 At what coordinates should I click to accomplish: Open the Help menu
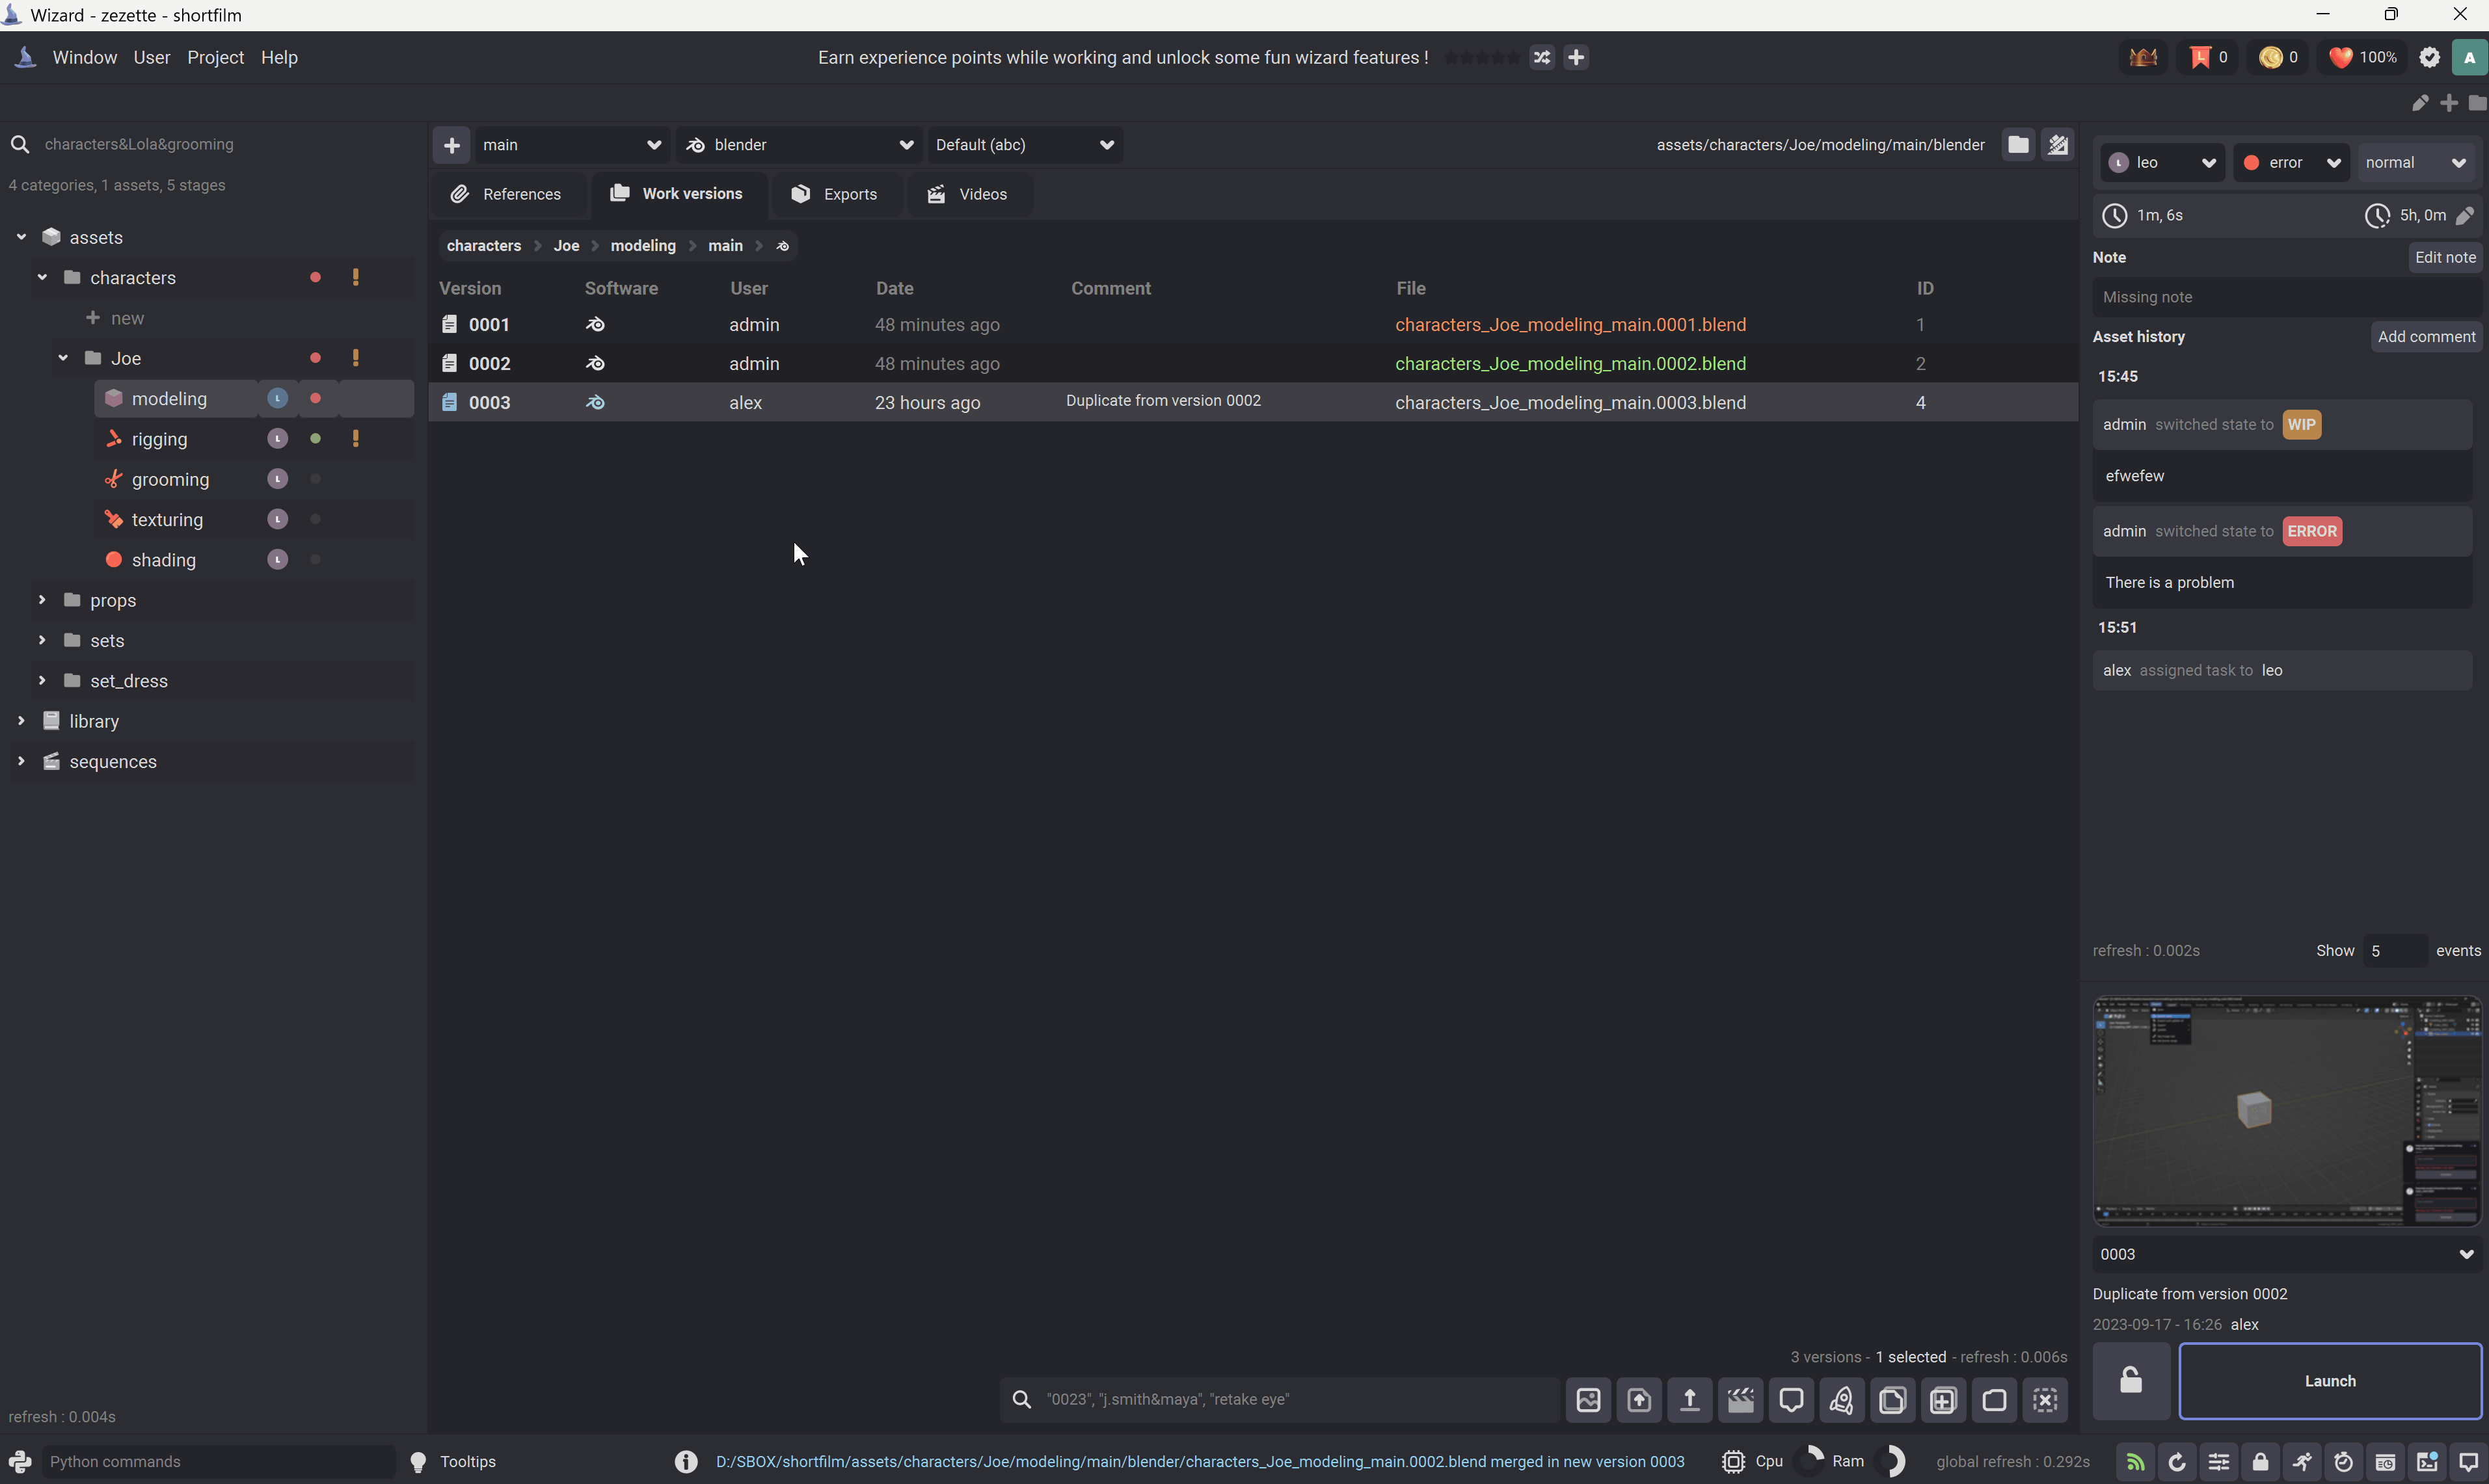(279, 58)
